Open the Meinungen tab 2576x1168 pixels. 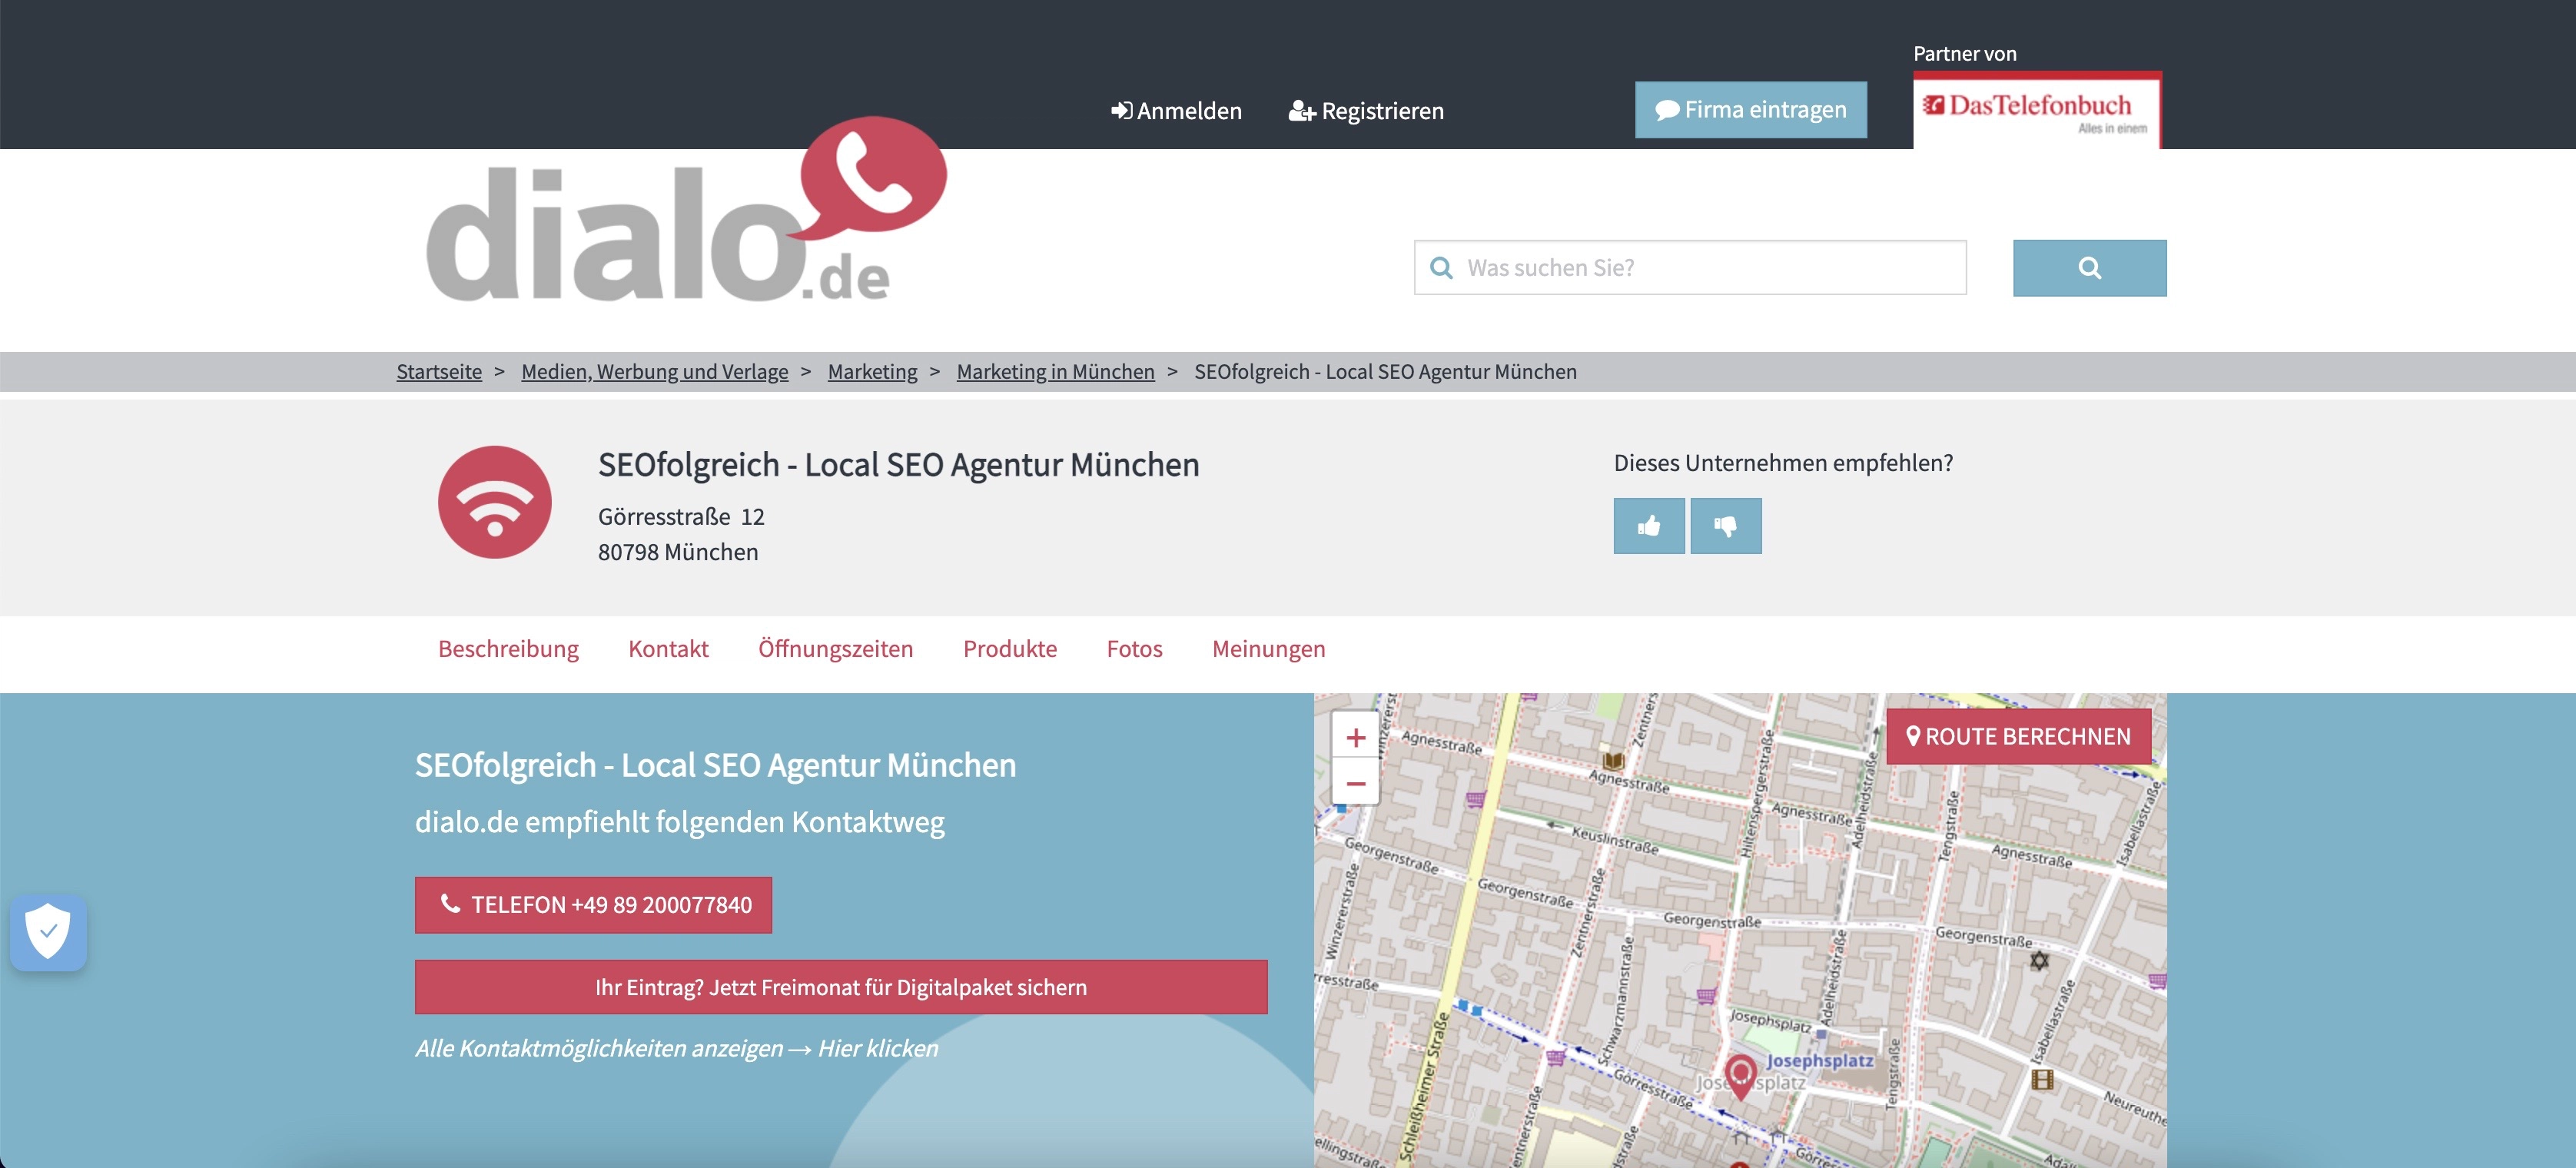pos(1268,648)
